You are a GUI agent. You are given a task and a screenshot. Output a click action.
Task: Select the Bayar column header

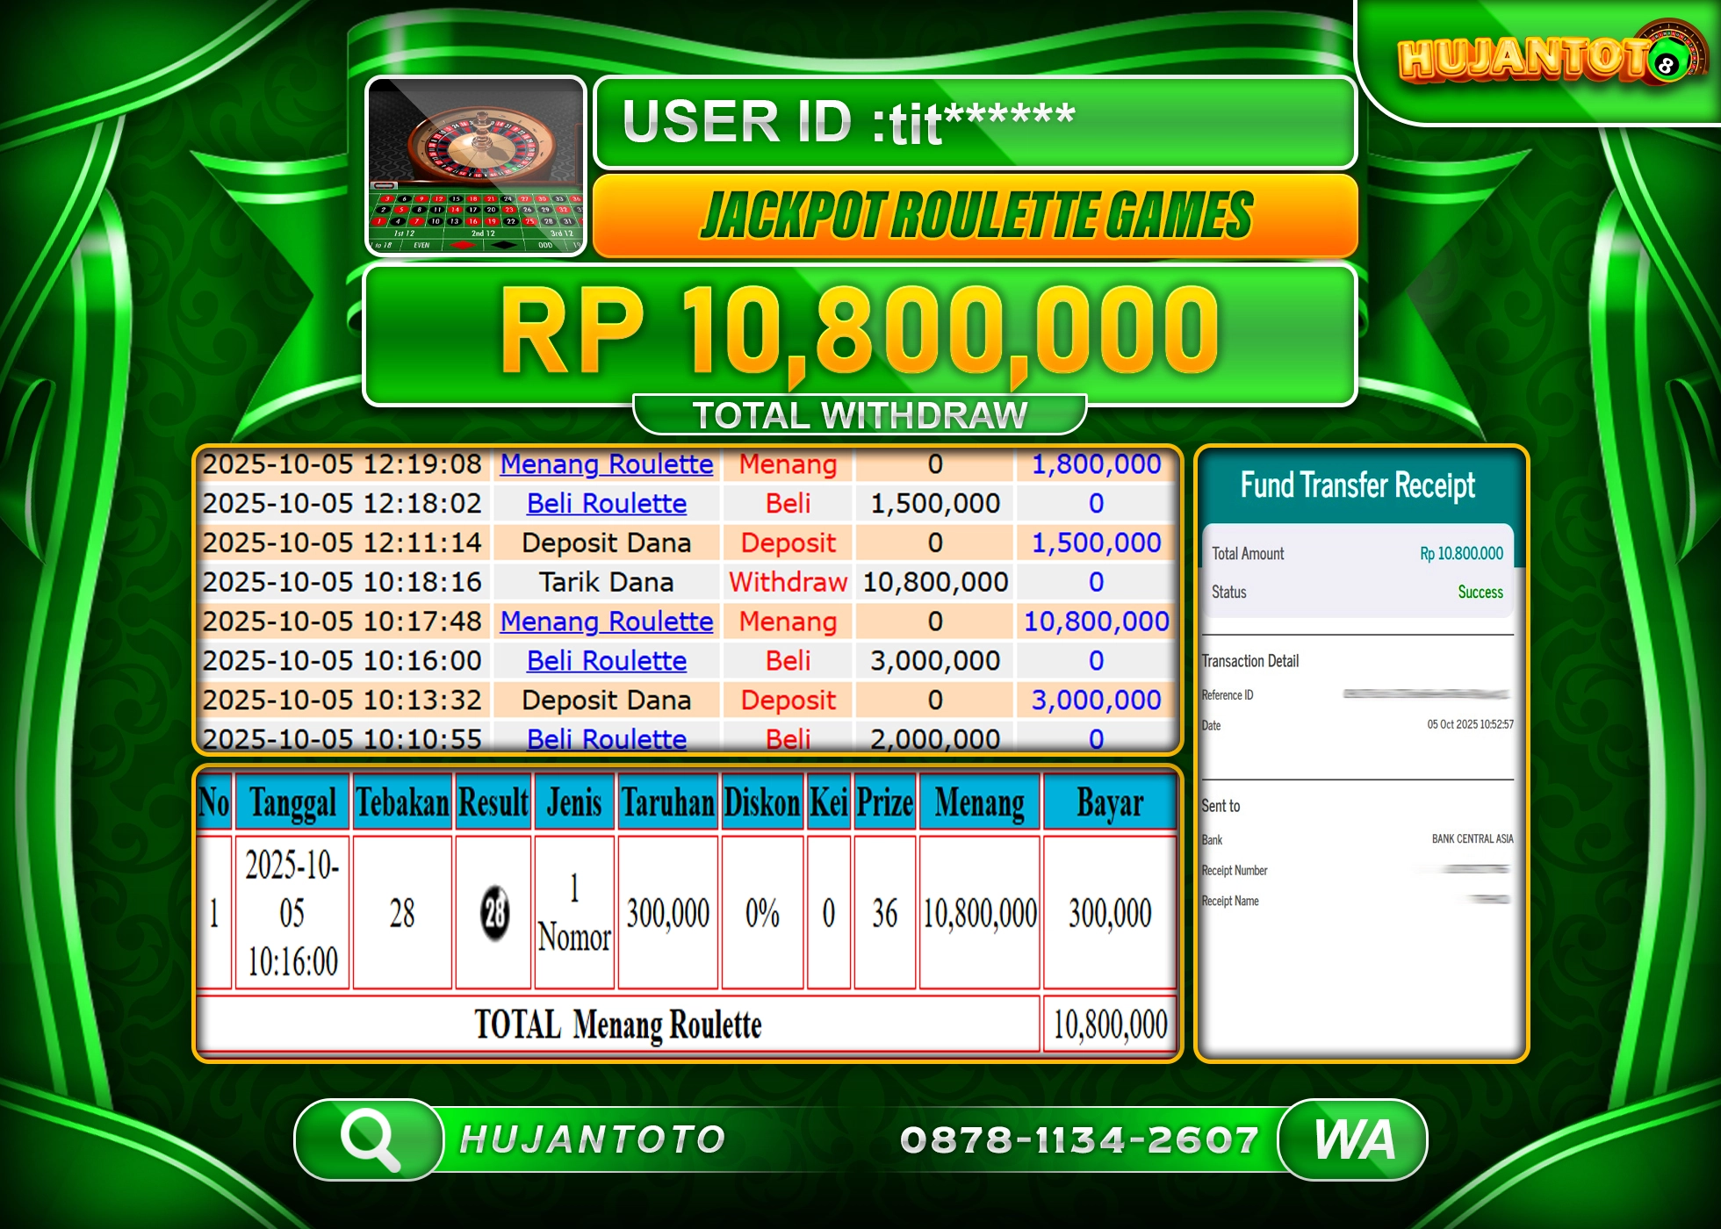pos(1111,801)
